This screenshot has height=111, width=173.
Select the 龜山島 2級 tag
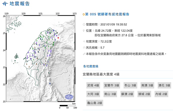[95, 103]
